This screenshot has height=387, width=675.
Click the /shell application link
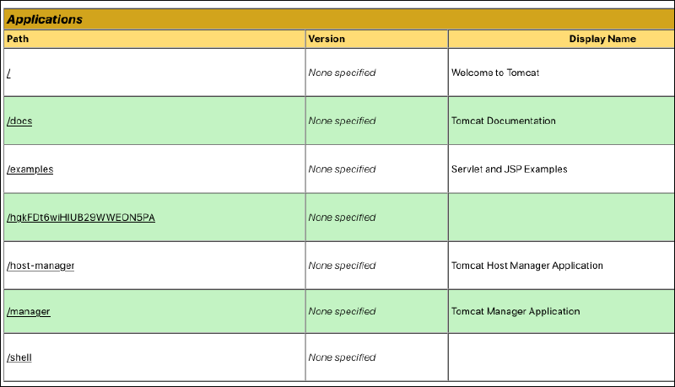(x=19, y=357)
